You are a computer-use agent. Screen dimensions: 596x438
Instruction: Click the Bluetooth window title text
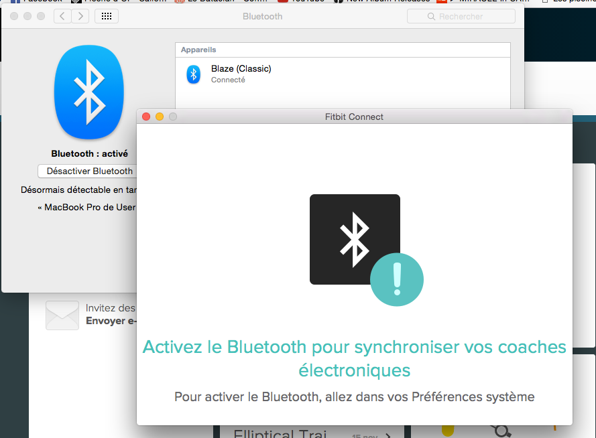[263, 16]
